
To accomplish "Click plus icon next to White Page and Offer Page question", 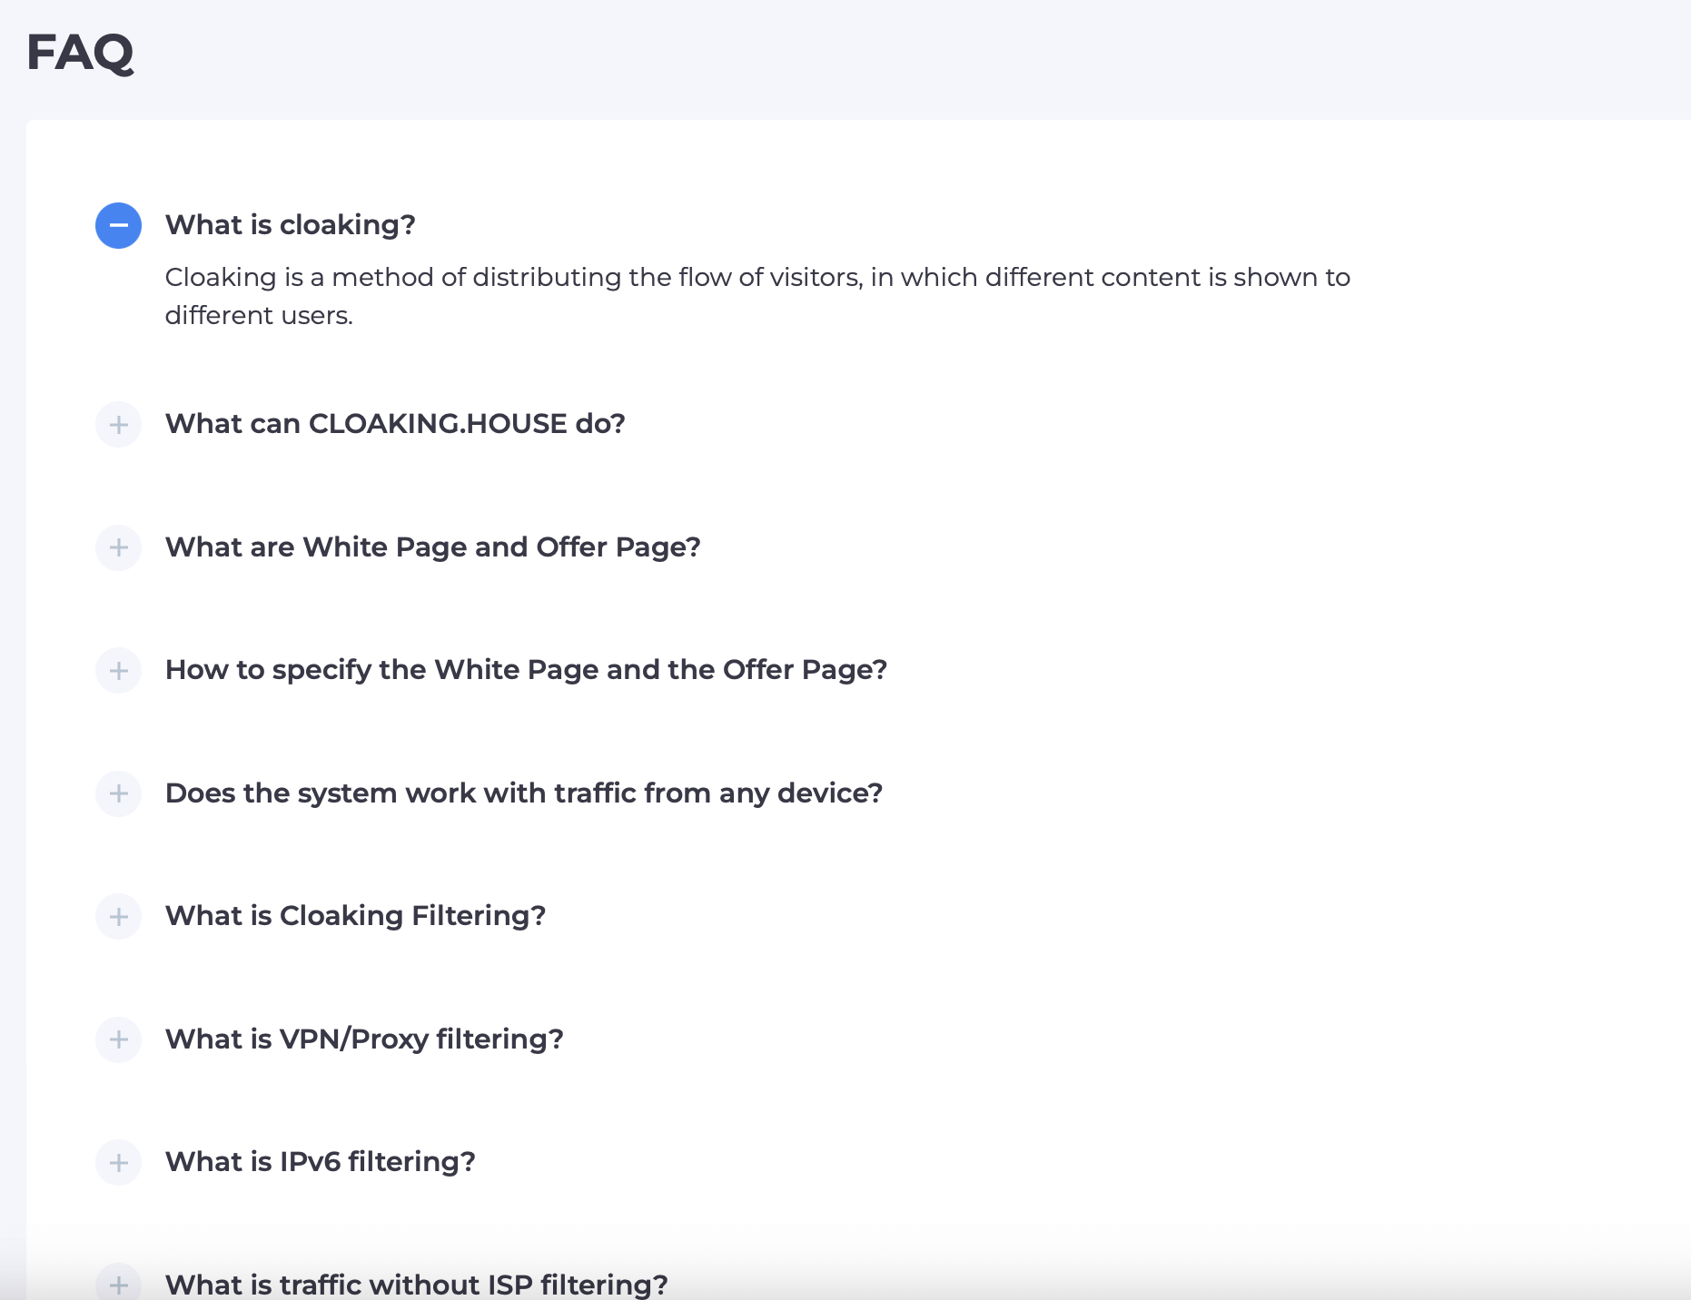I will pos(118,547).
